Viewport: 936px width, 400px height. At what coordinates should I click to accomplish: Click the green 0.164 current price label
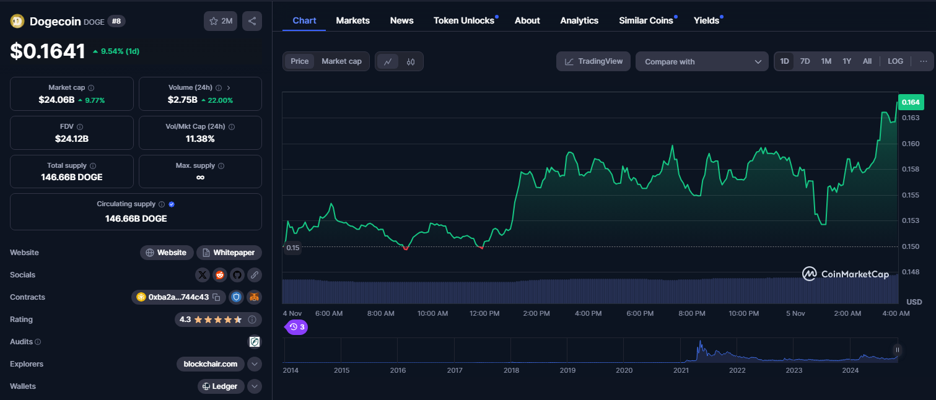pos(911,102)
